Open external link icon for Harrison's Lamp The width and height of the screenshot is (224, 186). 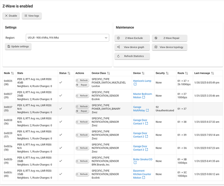(x=135, y=84)
